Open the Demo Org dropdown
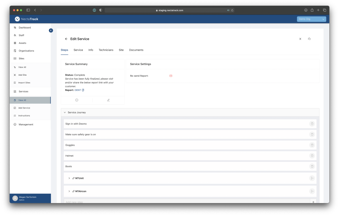The width and height of the screenshot is (339, 215). [311, 19]
